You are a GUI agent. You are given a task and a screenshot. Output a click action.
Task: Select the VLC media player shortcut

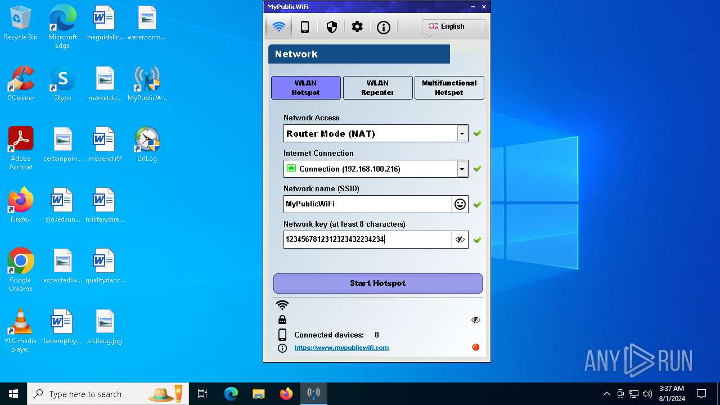[21, 331]
